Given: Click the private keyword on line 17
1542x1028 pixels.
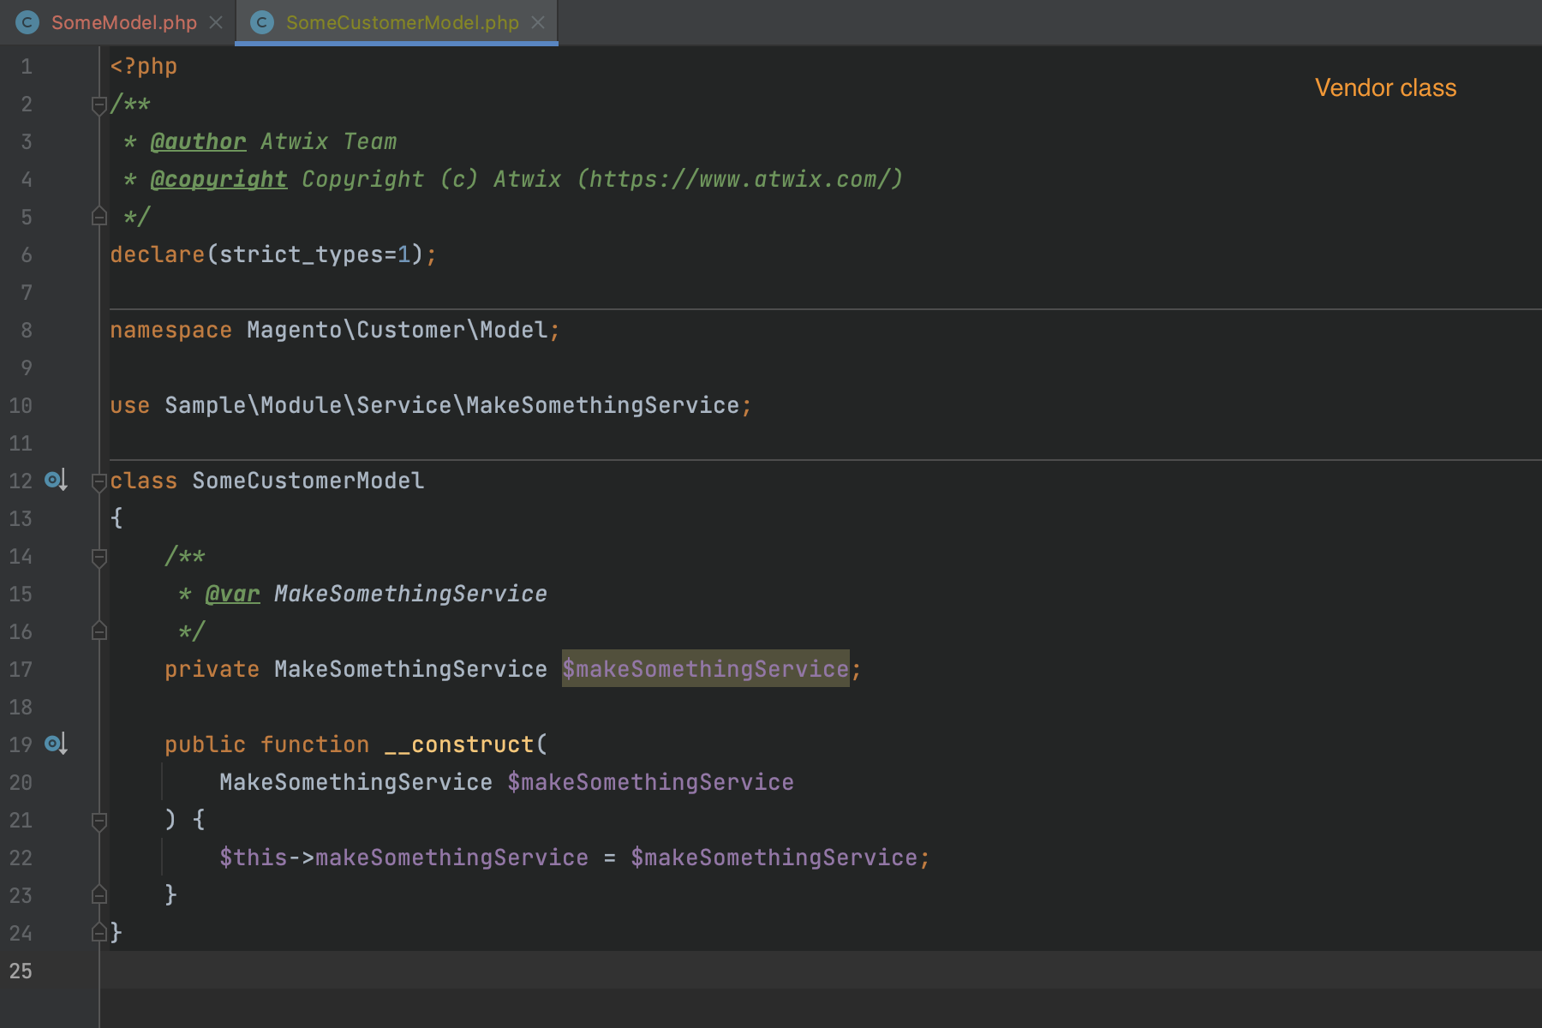Looking at the screenshot, I should click(x=212, y=669).
